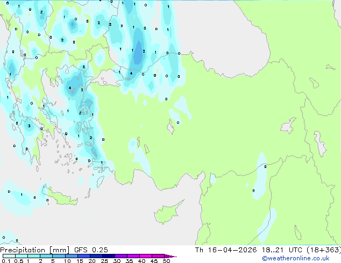Select the 10–15 mm legend swatch
Viewport: 341px width, 263px height.
(x=72, y=256)
